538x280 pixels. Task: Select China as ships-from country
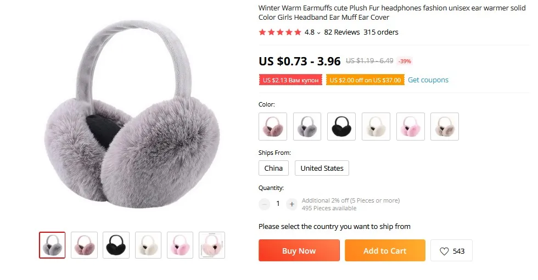pos(273,168)
